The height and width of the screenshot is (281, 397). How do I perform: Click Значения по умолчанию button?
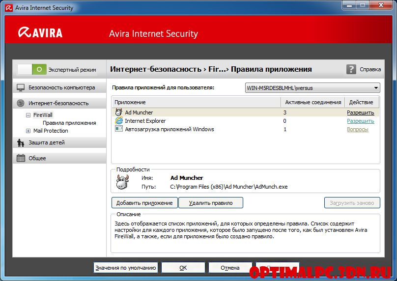pos(126,268)
